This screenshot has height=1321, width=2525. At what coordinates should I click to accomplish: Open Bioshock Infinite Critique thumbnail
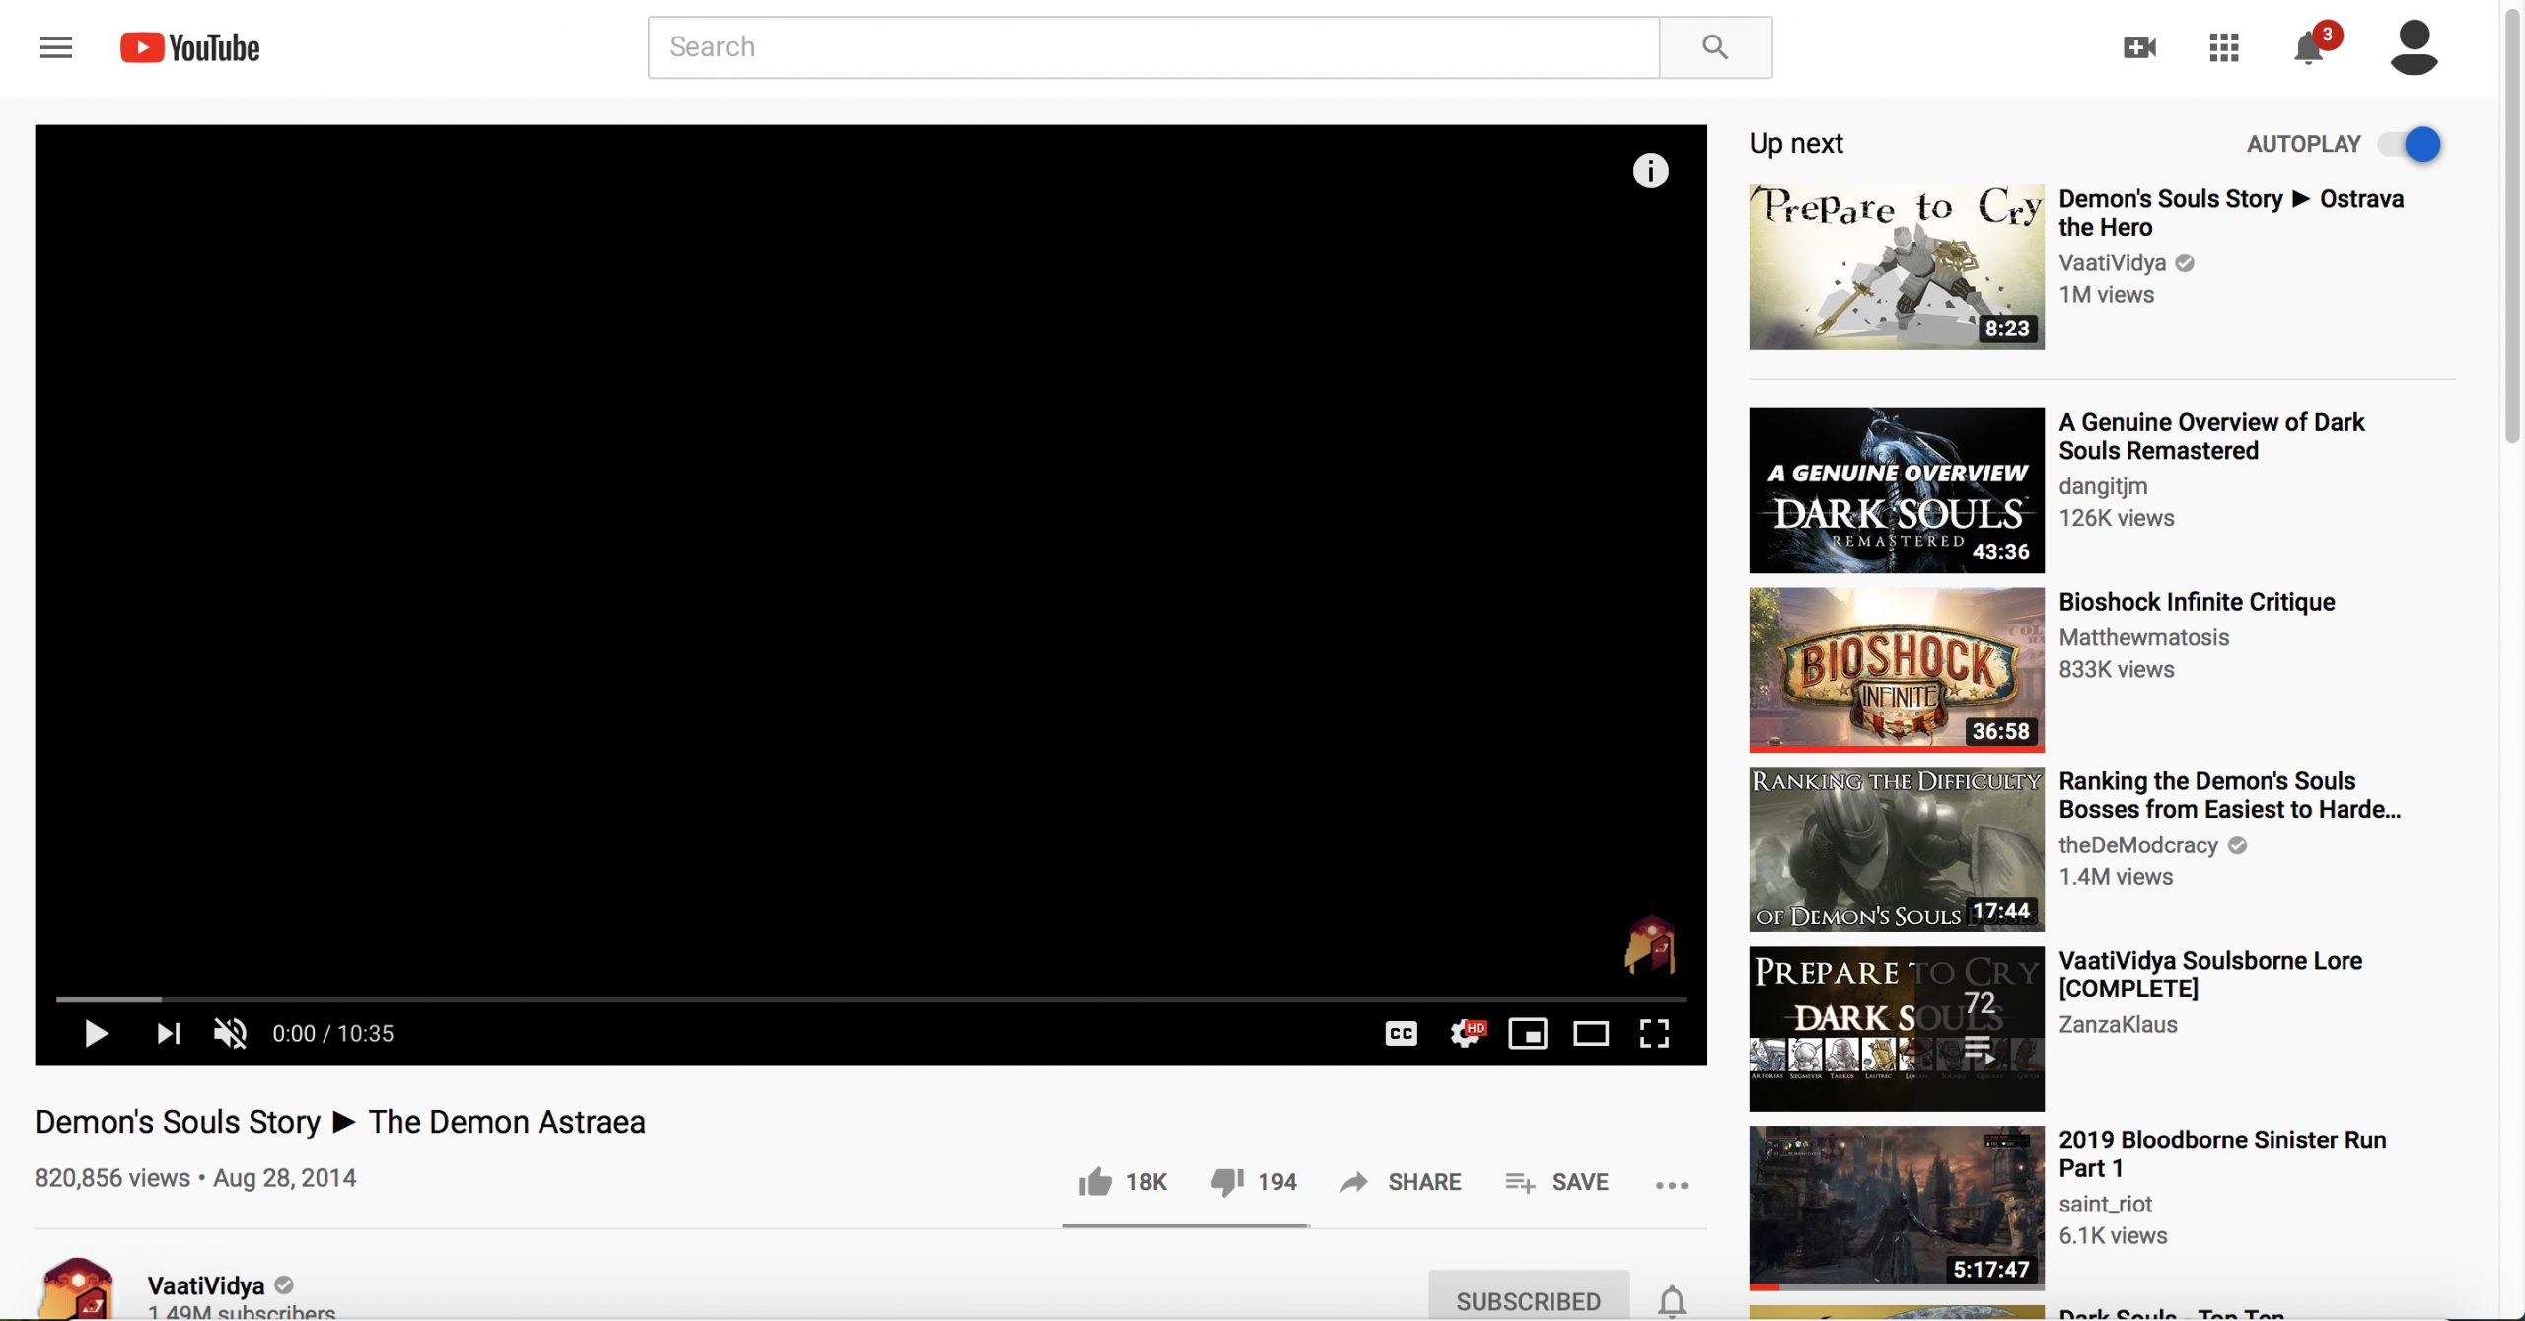pos(1896,669)
